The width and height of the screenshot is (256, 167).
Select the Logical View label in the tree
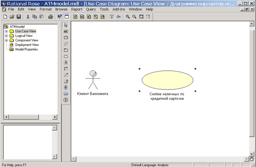point(24,36)
